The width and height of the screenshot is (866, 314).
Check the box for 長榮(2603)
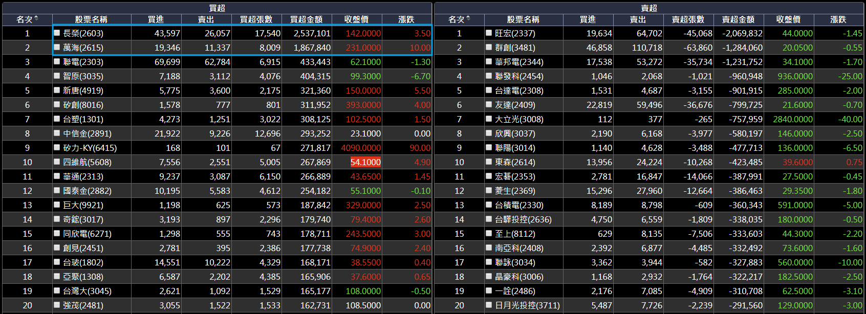point(57,33)
